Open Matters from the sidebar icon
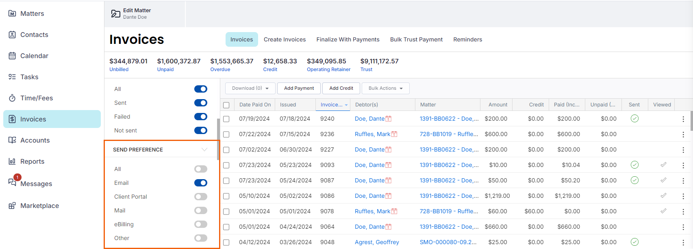The width and height of the screenshot is (693, 249). pos(12,13)
